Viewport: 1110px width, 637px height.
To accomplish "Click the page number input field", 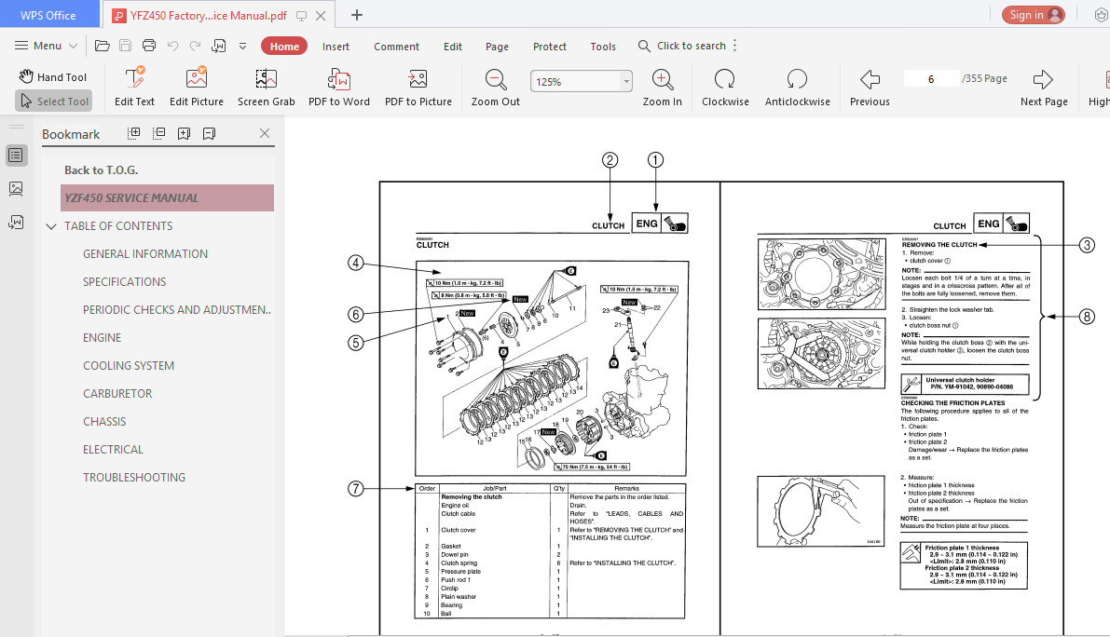I will tap(931, 78).
